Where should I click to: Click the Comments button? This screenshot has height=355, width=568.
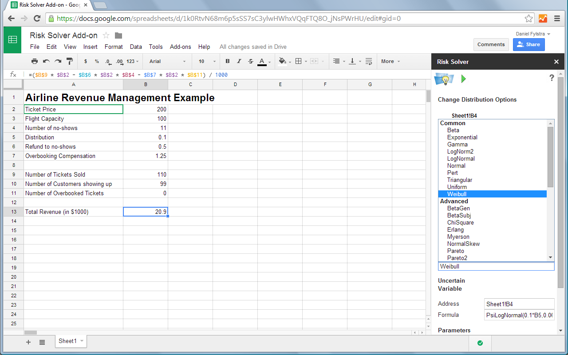(x=491, y=44)
